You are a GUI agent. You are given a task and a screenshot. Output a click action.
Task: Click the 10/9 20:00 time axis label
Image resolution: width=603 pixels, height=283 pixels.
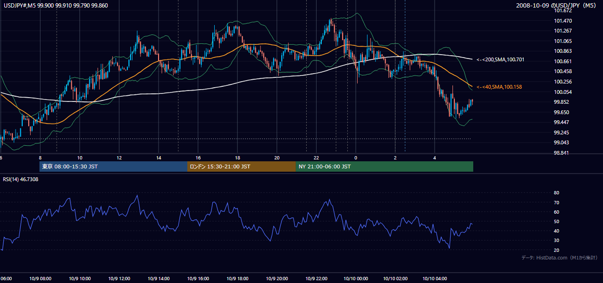coord(277,279)
